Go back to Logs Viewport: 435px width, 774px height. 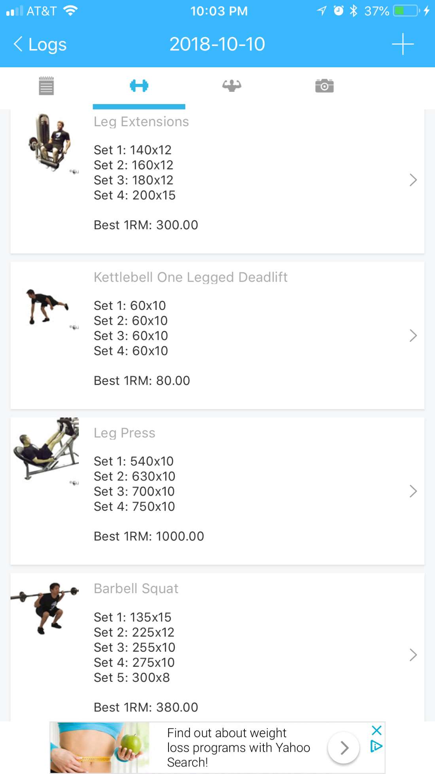click(x=40, y=44)
